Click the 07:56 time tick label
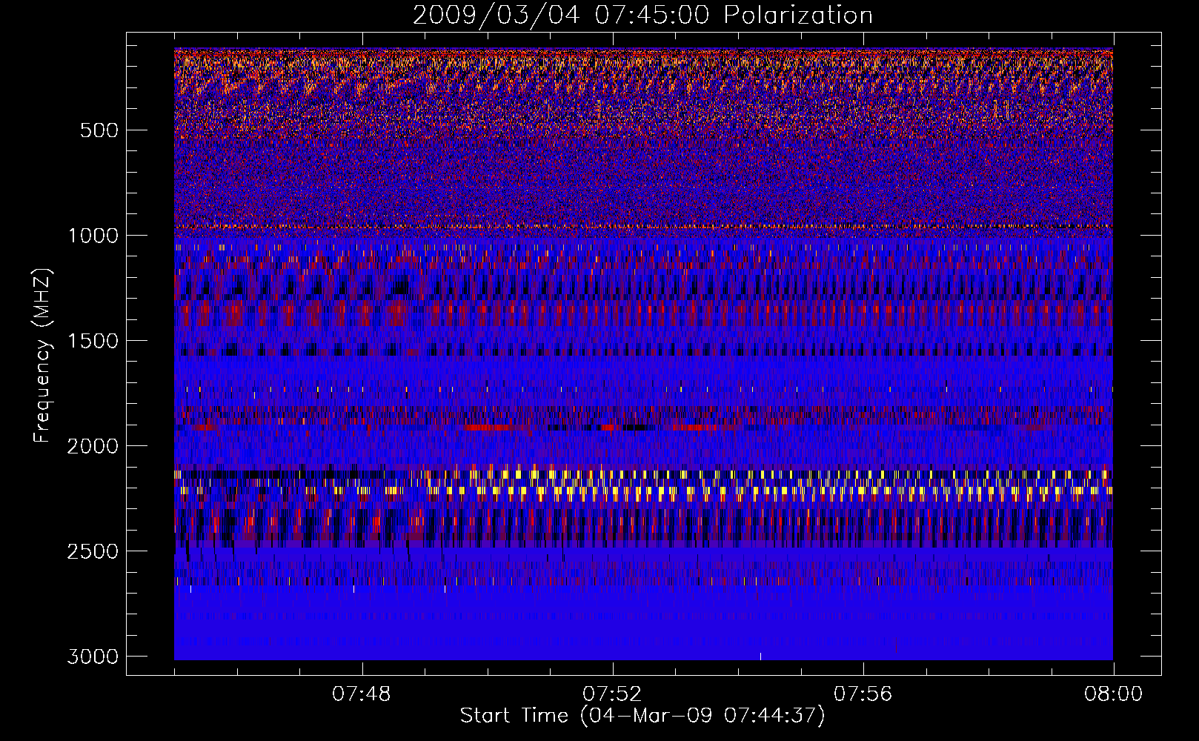1199x741 pixels. tap(863, 694)
